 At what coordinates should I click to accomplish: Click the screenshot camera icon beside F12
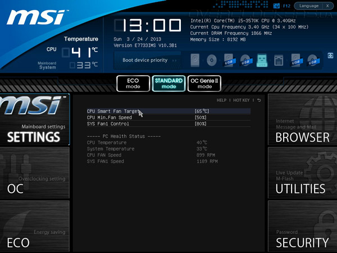(276, 6)
